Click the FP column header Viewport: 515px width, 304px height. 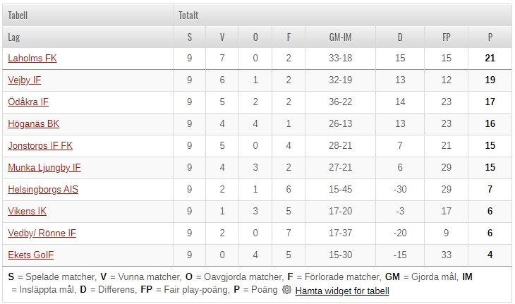tap(446, 37)
